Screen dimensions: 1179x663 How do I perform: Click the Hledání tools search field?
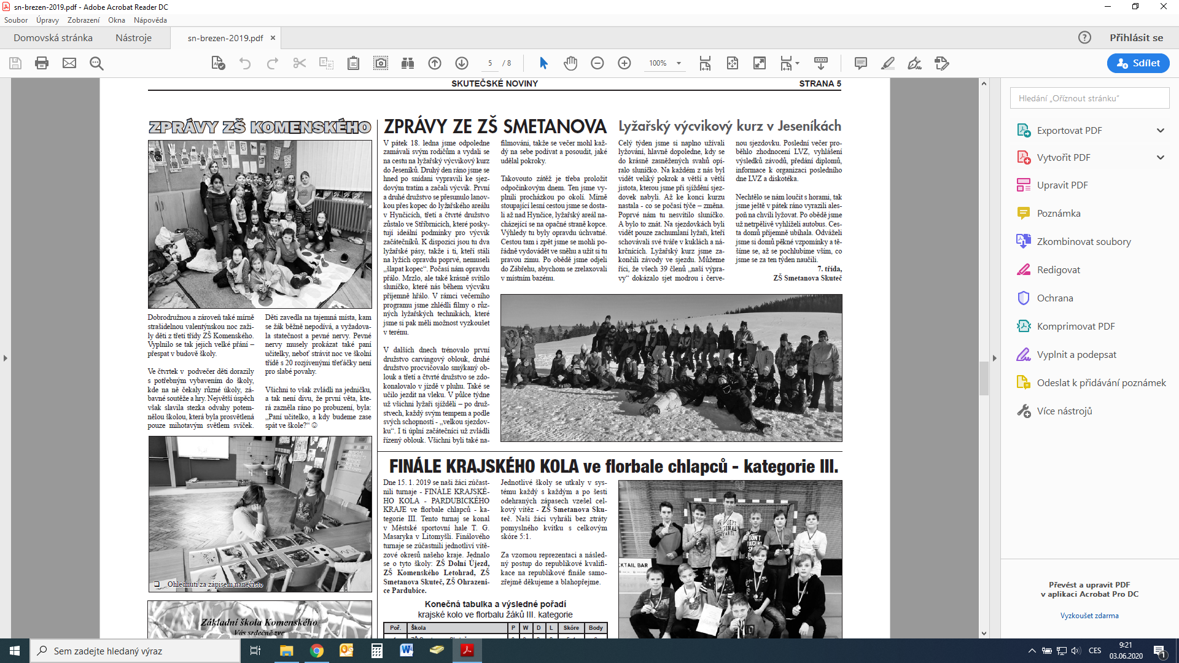1089,98
